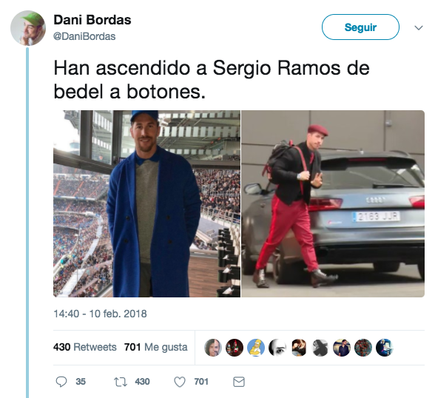
Task: Open the blue coat stadium photo
Action: click(146, 203)
